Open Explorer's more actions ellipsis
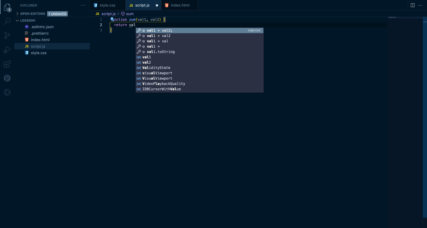Screen dimensions: 427x228 tap(83, 5)
